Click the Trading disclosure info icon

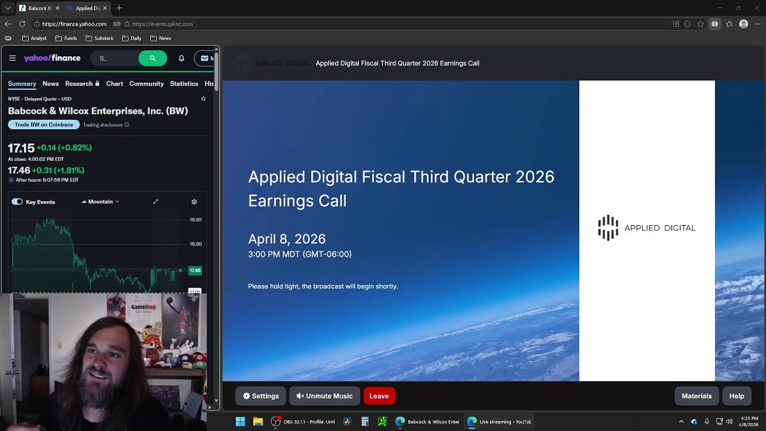[126, 125]
